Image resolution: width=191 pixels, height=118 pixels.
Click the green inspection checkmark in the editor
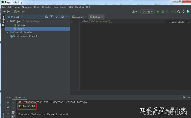click(x=189, y=22)
